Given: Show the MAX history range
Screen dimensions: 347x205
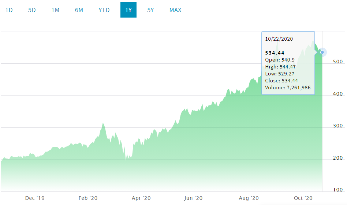Looking at the screenshot, I should pos(175,10).
